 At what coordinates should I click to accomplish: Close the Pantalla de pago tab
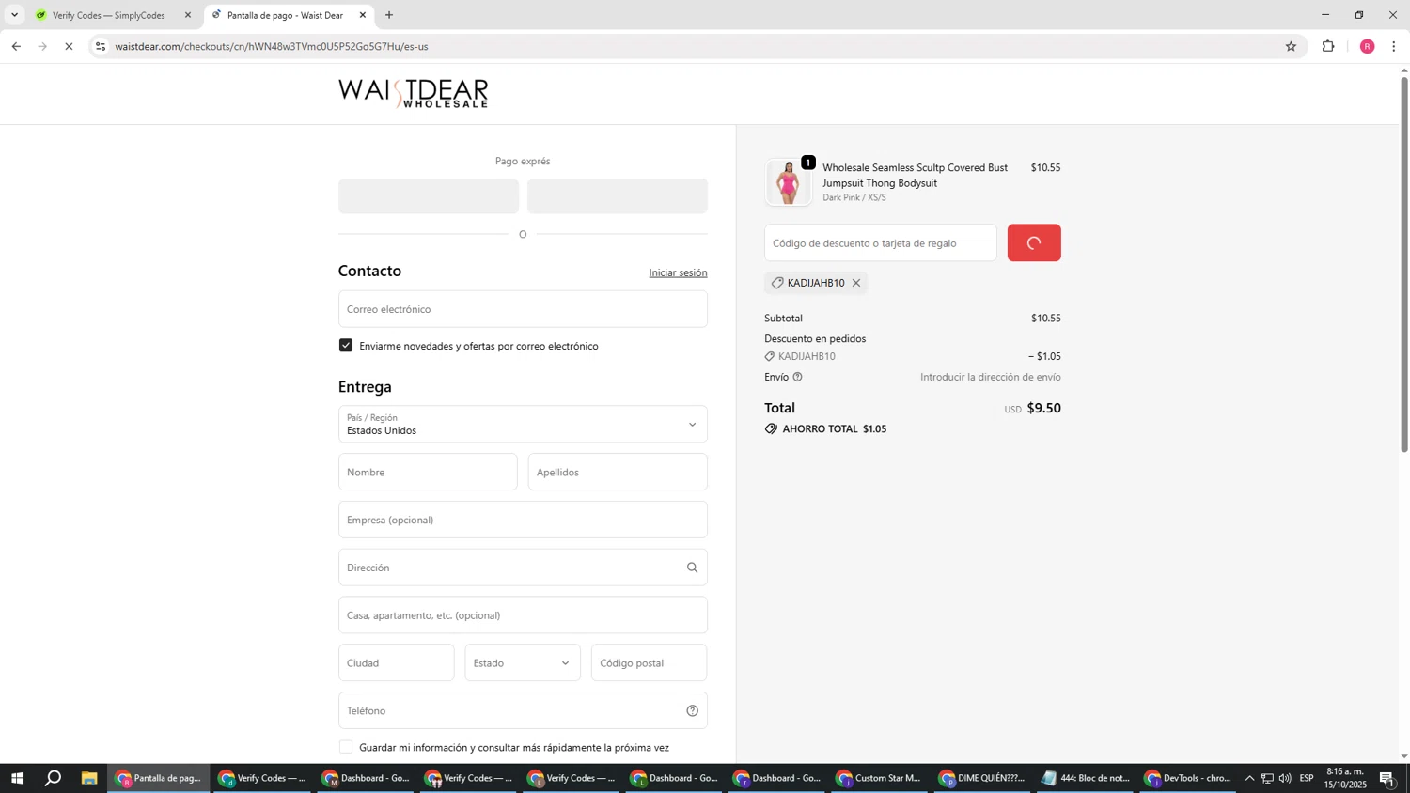tap(363, 15)
